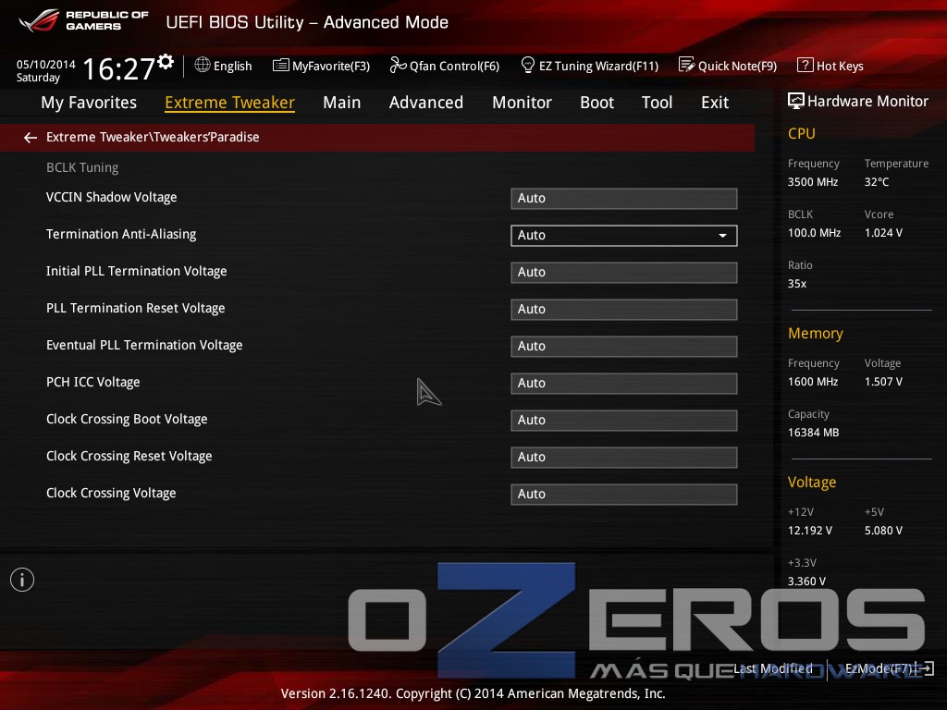Click the Clock Crossing Boot Voltage label
The width and height of the screenshot is (947, 710).
127,419
